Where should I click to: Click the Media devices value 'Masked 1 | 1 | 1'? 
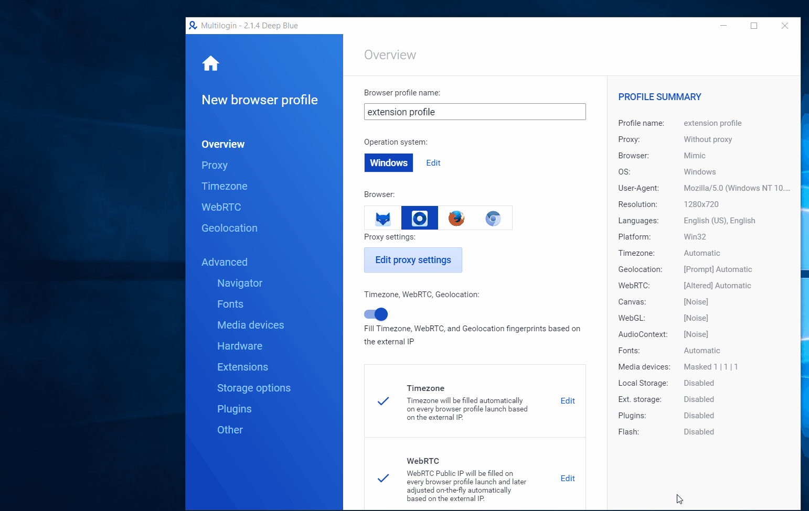[x=711, y=367]
